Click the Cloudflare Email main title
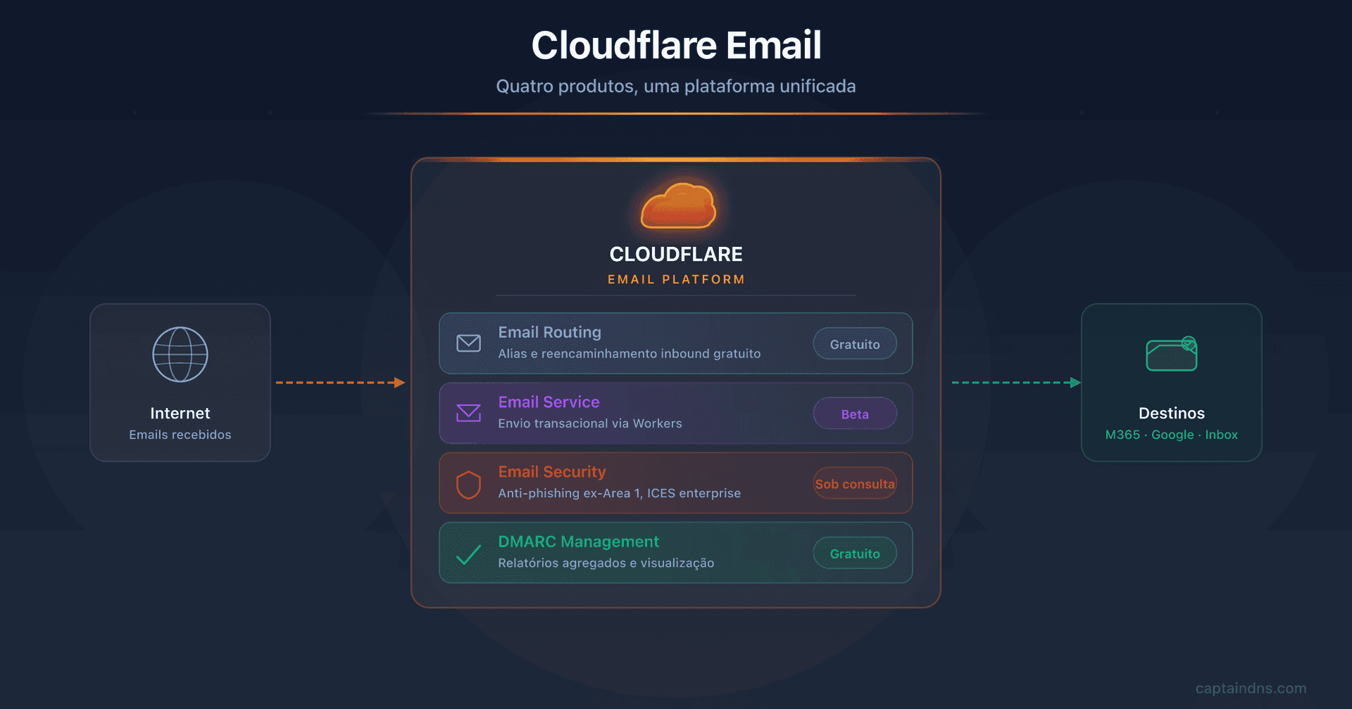 676,45
